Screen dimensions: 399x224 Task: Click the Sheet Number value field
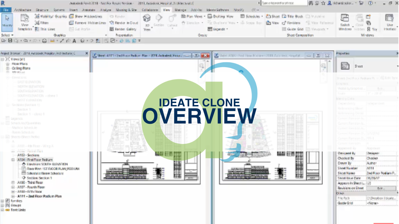pos(381,168)
